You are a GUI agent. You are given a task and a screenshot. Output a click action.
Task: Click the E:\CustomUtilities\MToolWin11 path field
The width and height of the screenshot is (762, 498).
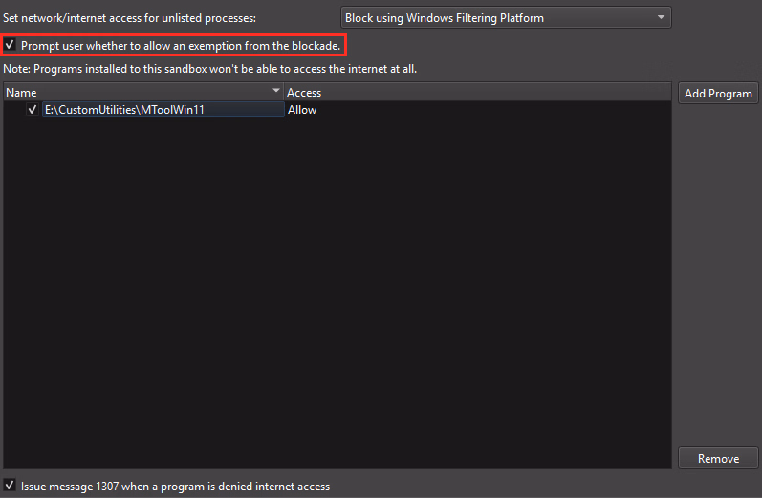[x=163, y=110]
